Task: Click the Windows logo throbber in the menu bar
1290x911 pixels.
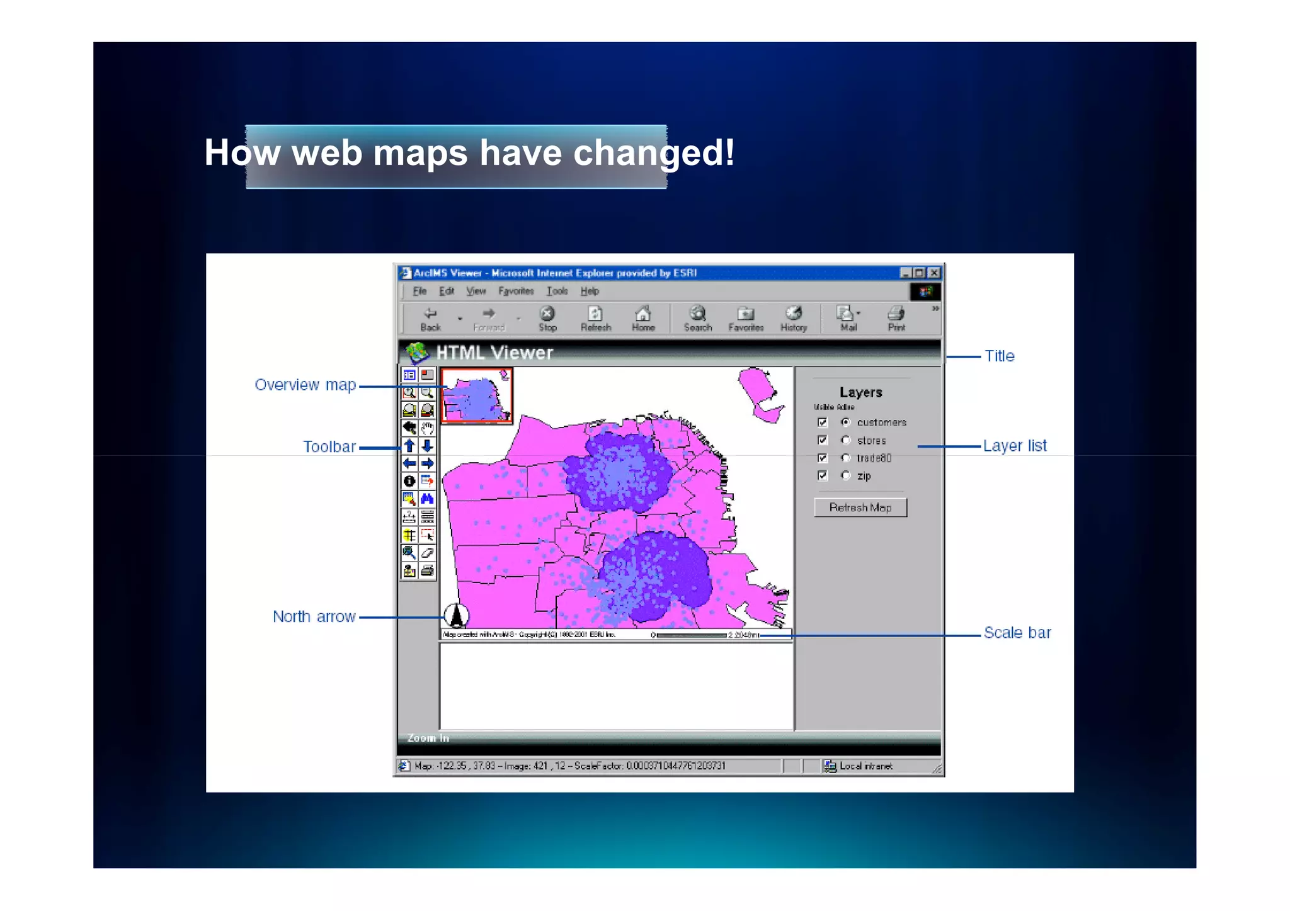Action: click(925, 291)
